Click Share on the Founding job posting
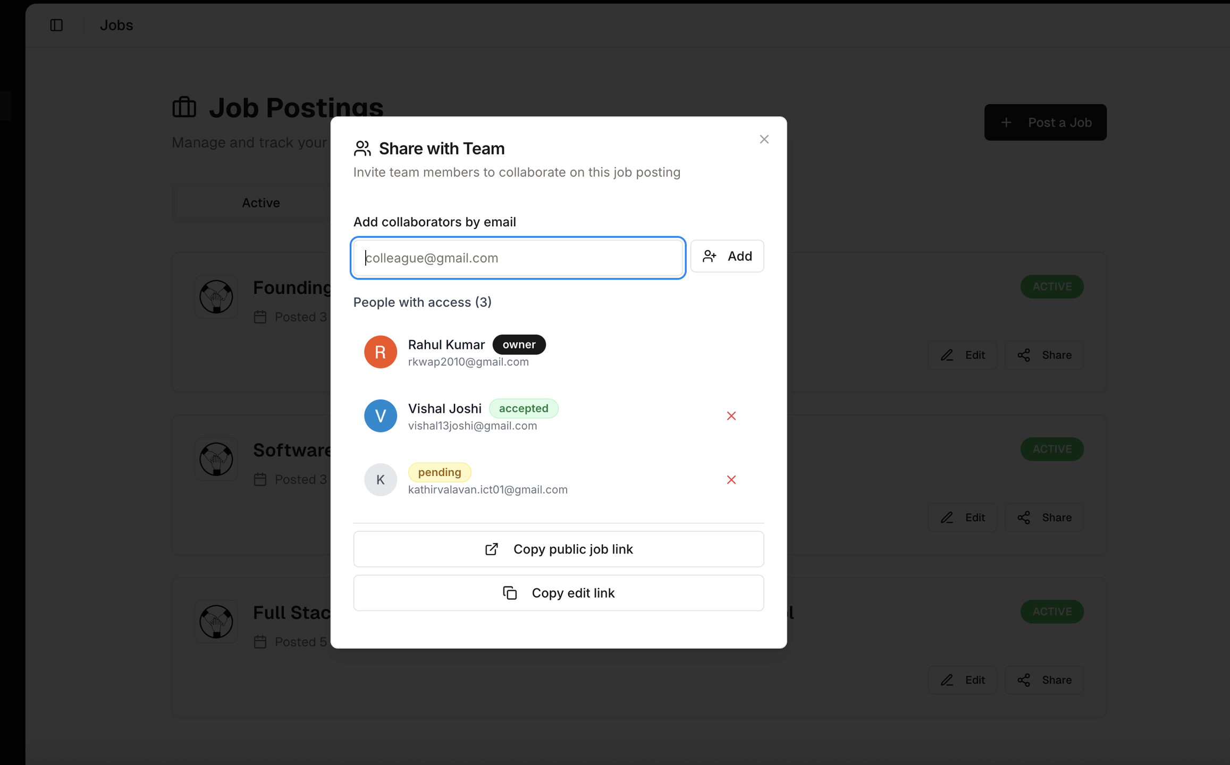Viewport: 1230px width, 765px height. 1044,355
